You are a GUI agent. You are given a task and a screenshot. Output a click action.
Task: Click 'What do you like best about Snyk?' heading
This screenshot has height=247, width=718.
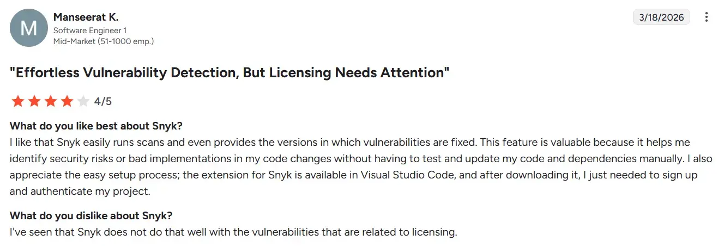[96, 126]
